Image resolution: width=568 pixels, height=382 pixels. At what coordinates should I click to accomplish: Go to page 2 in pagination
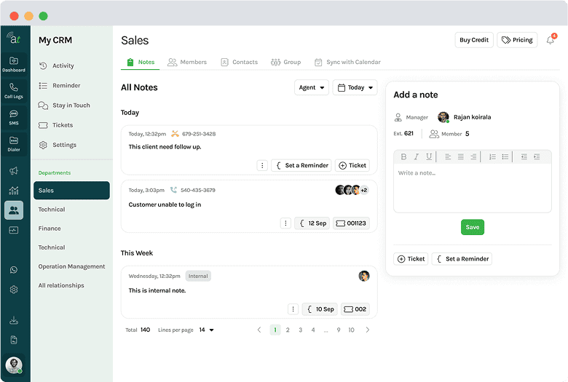pos(288,330)
